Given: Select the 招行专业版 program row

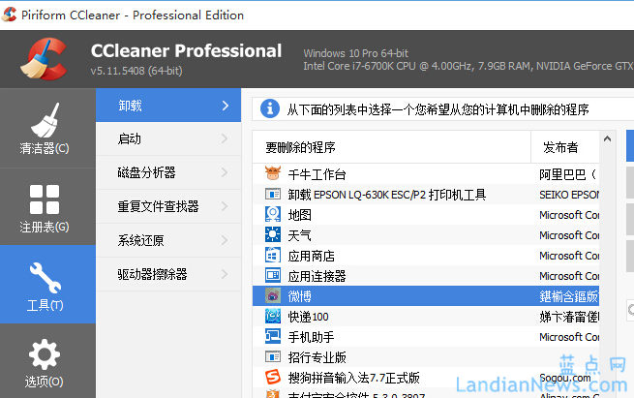Looking at the screenshot, I should (x=426, y=356).
